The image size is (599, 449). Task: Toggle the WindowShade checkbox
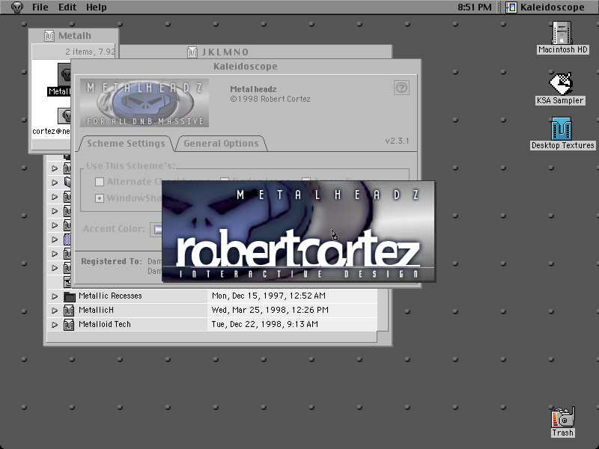(x=100, y=198)
